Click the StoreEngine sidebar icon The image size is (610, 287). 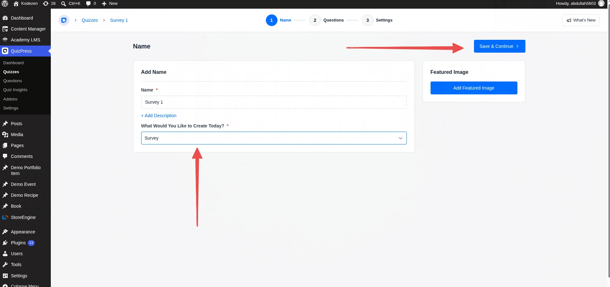tap(5, 217)
